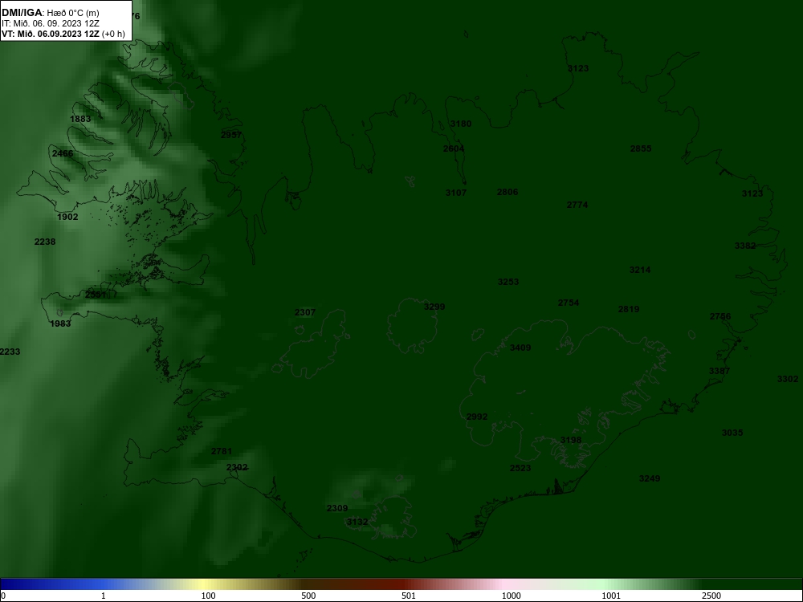Click the legend label 1001
Viewport: 803px width, 602px height.
point(611,596)
